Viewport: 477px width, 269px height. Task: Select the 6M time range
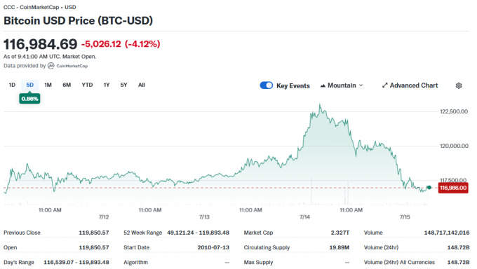[x=67, y=85]
